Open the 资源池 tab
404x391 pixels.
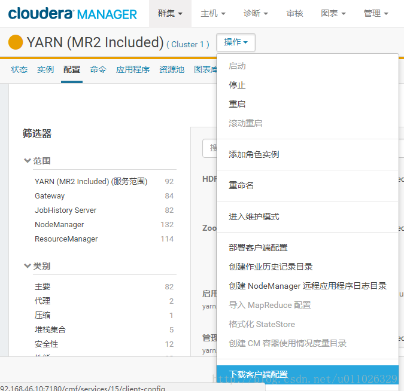(172, 69)
